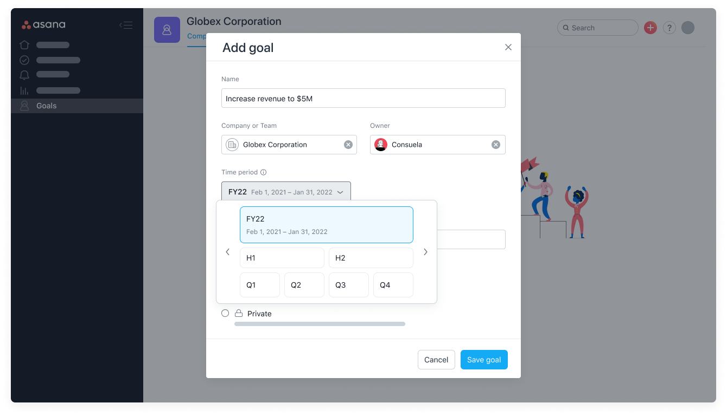This screenshot has height=416, width=727.
Task: Go to the next fiscal year
Action: coord(425,252)
